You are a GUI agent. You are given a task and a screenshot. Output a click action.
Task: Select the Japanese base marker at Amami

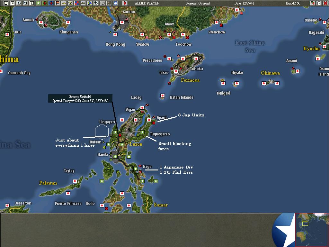pos(297,71)
